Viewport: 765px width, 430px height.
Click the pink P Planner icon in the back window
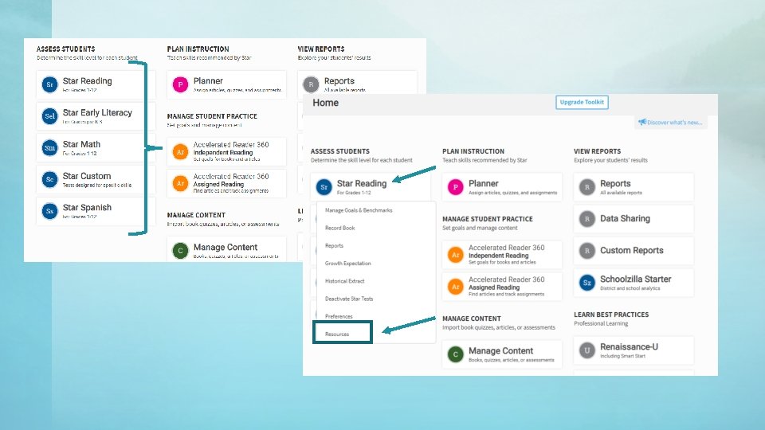pyautogui.click(x=181, y=84)
